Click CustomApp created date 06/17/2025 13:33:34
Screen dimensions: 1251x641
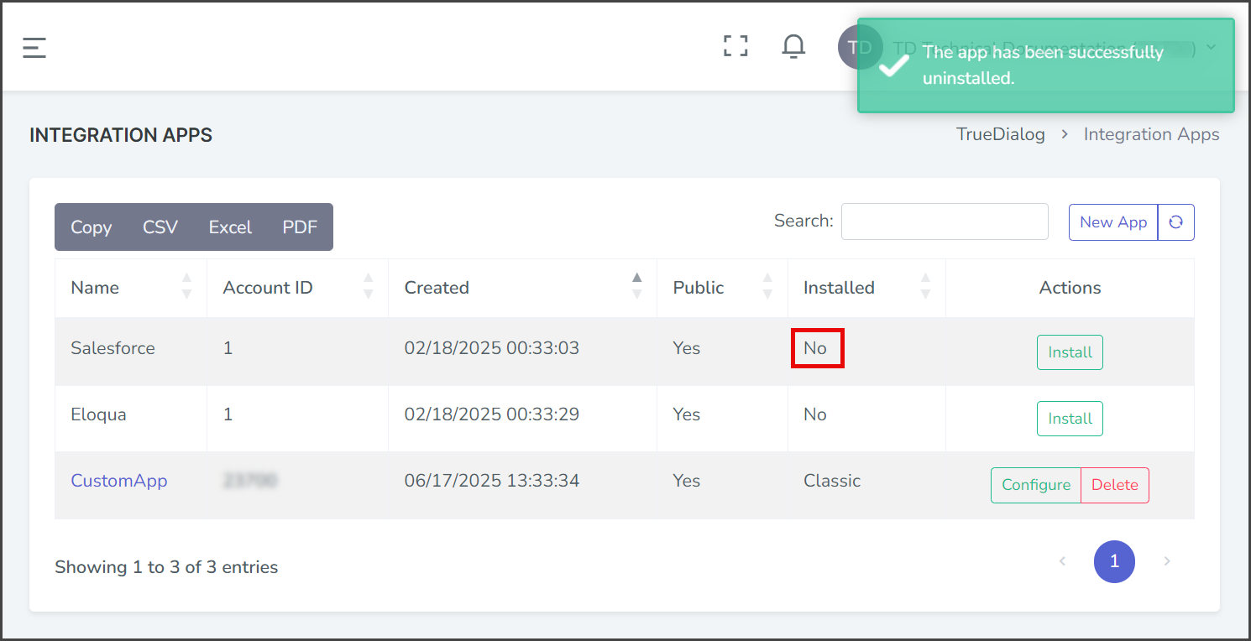tap(492, 481)
